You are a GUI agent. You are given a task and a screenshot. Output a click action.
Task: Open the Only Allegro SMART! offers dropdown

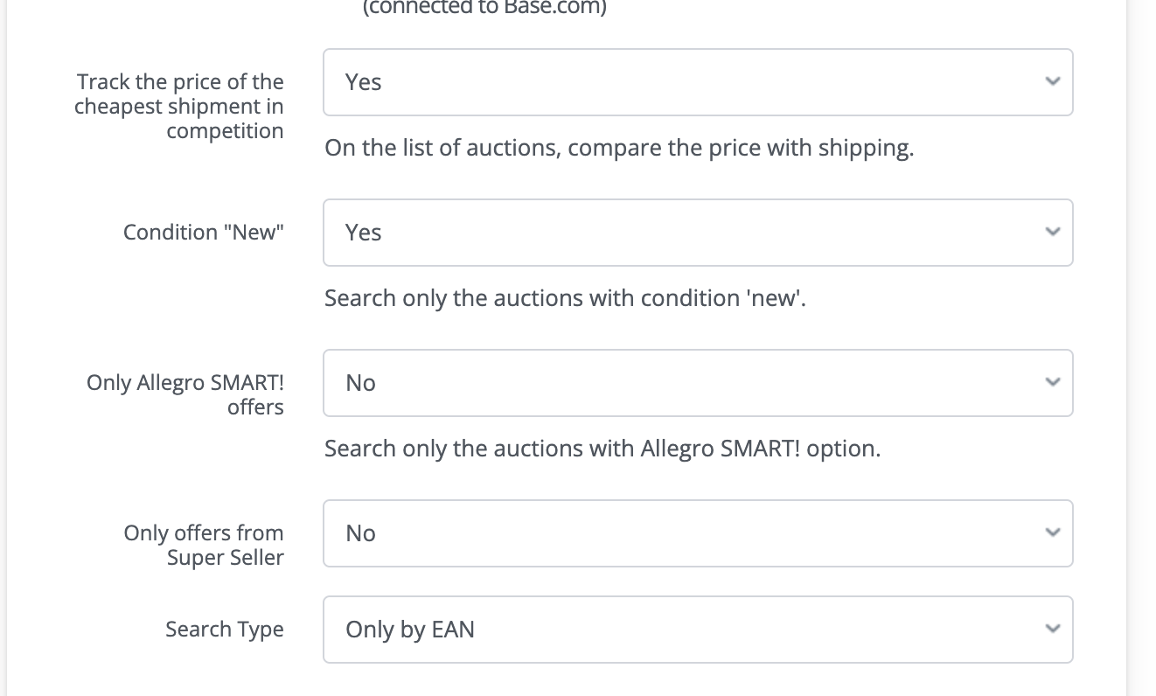tap(697, 383)
